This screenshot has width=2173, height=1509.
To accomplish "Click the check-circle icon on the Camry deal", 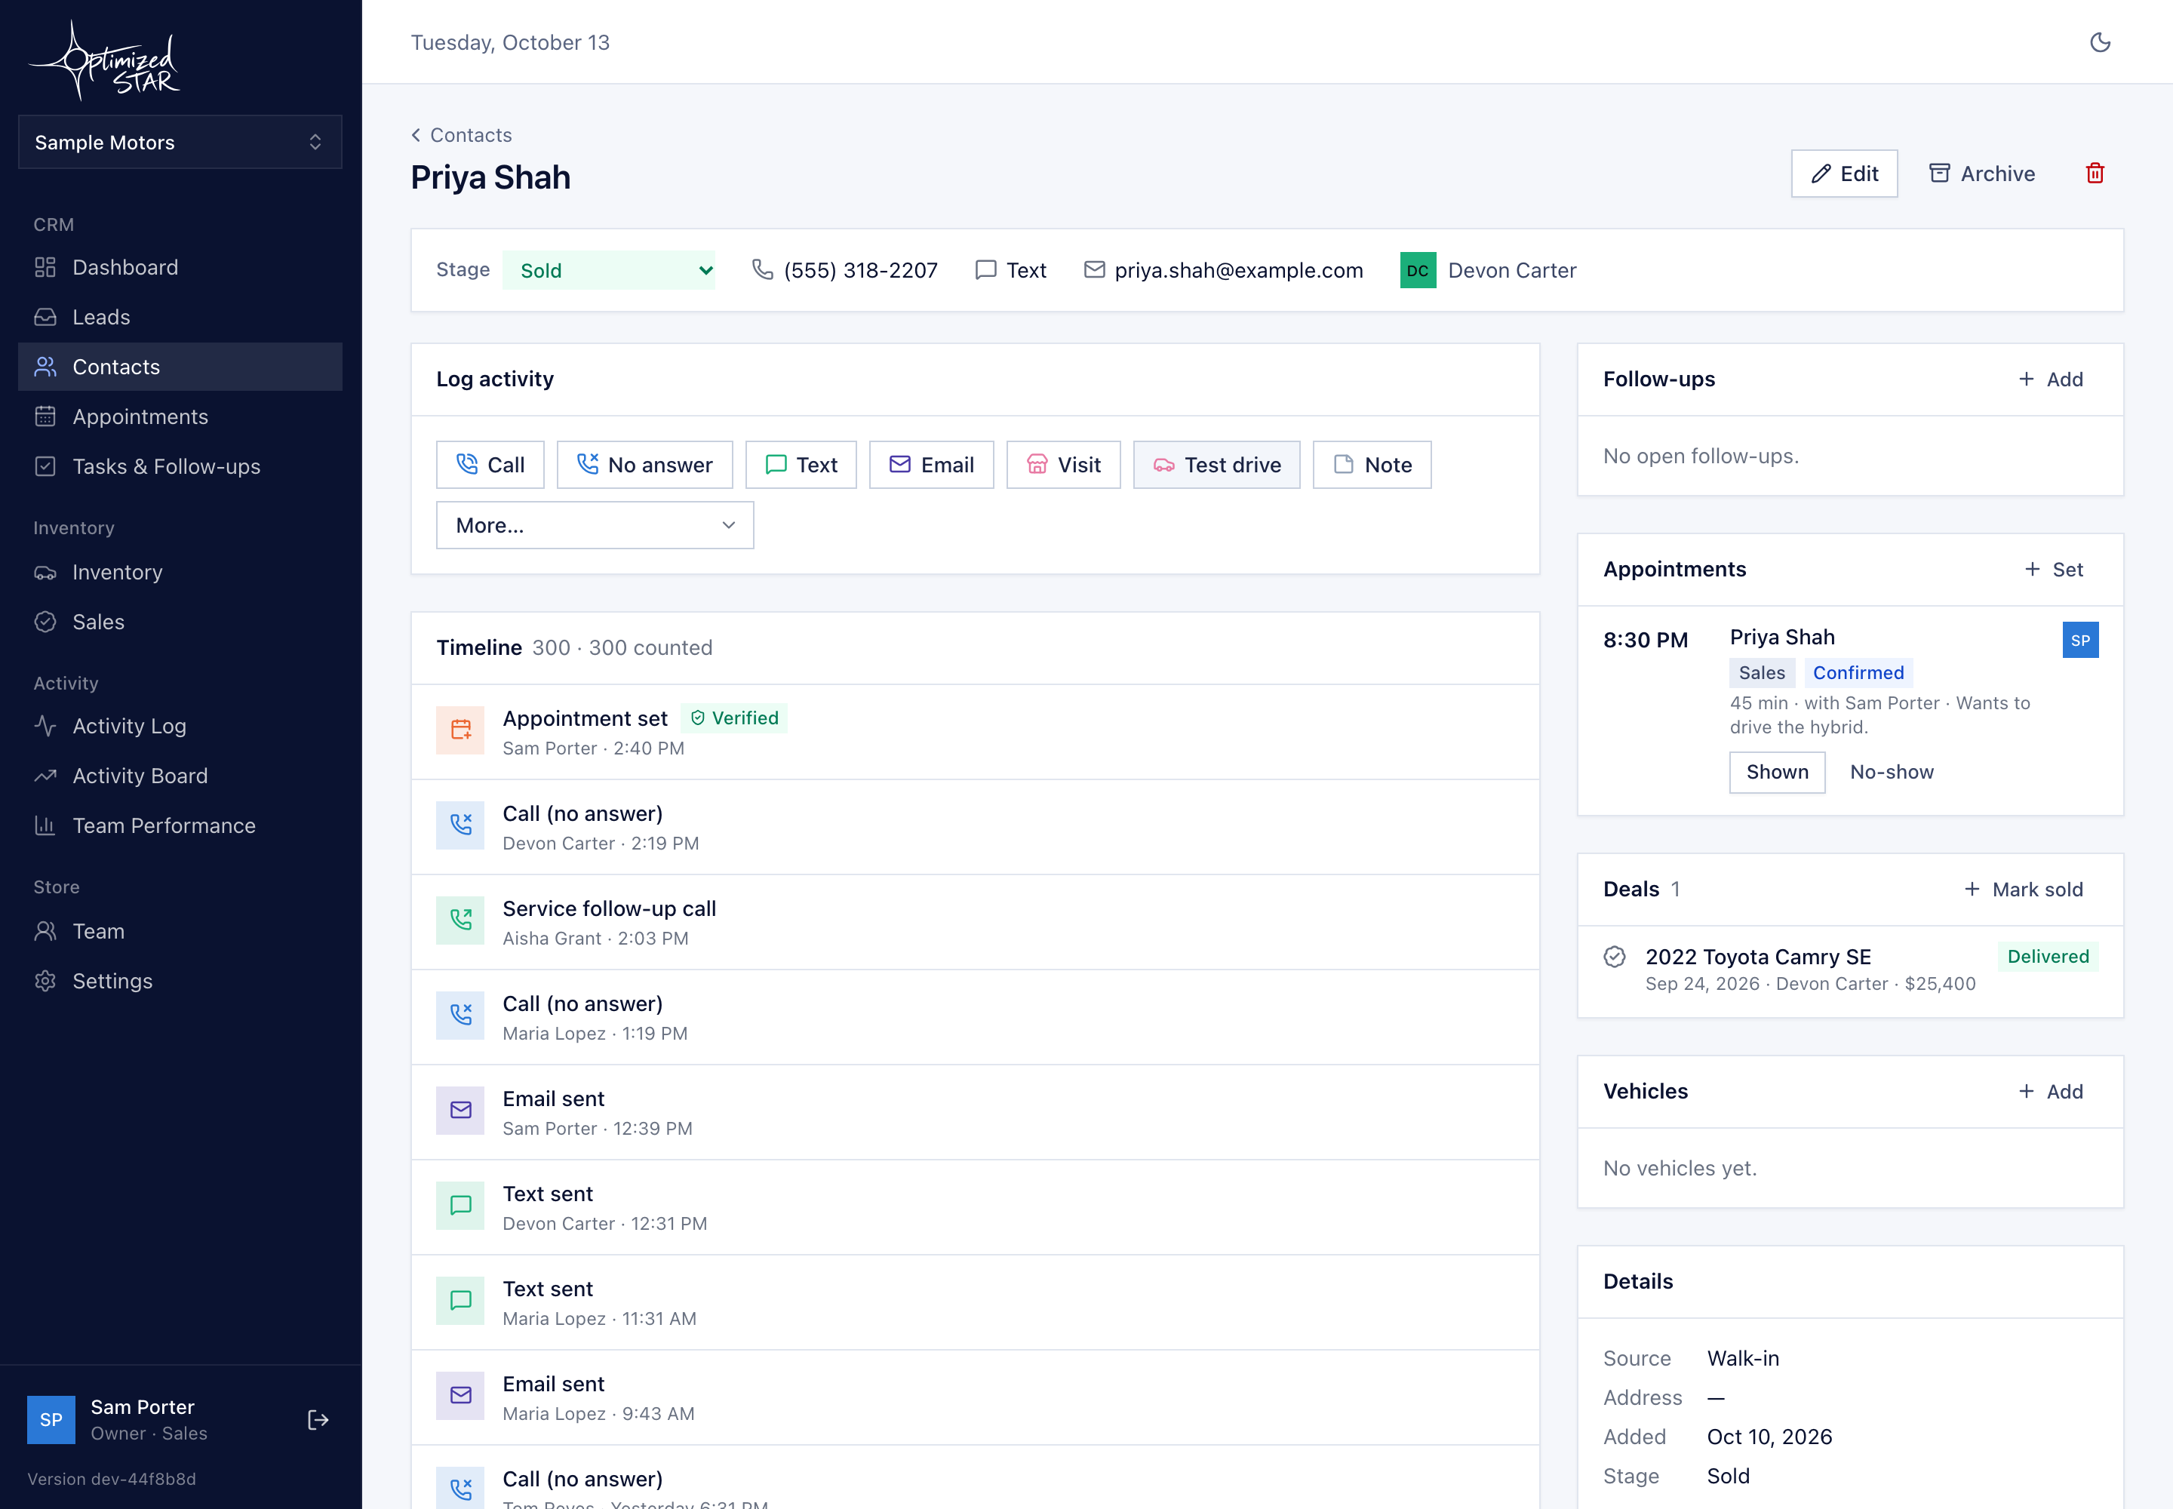I will click(x=1614, y=957).
